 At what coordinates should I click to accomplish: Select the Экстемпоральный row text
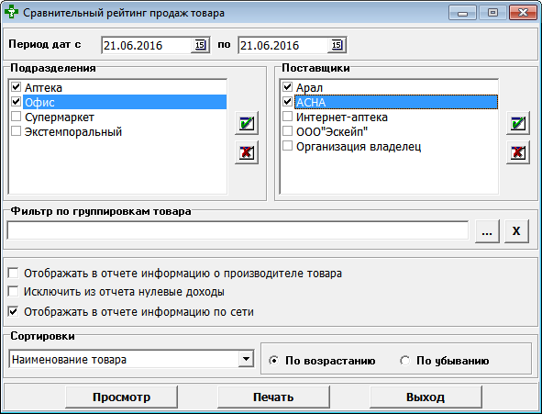[x=73, y=132]
